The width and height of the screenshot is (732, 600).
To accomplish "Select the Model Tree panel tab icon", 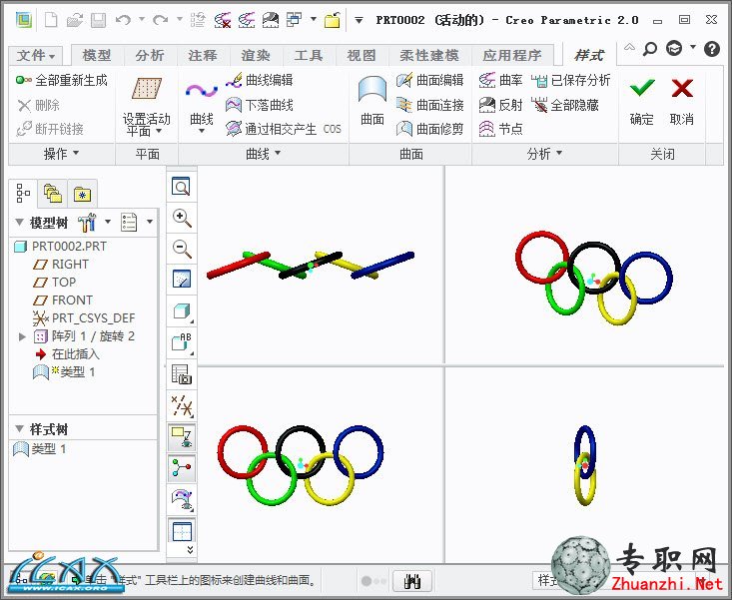I will (x=23, y=193).
